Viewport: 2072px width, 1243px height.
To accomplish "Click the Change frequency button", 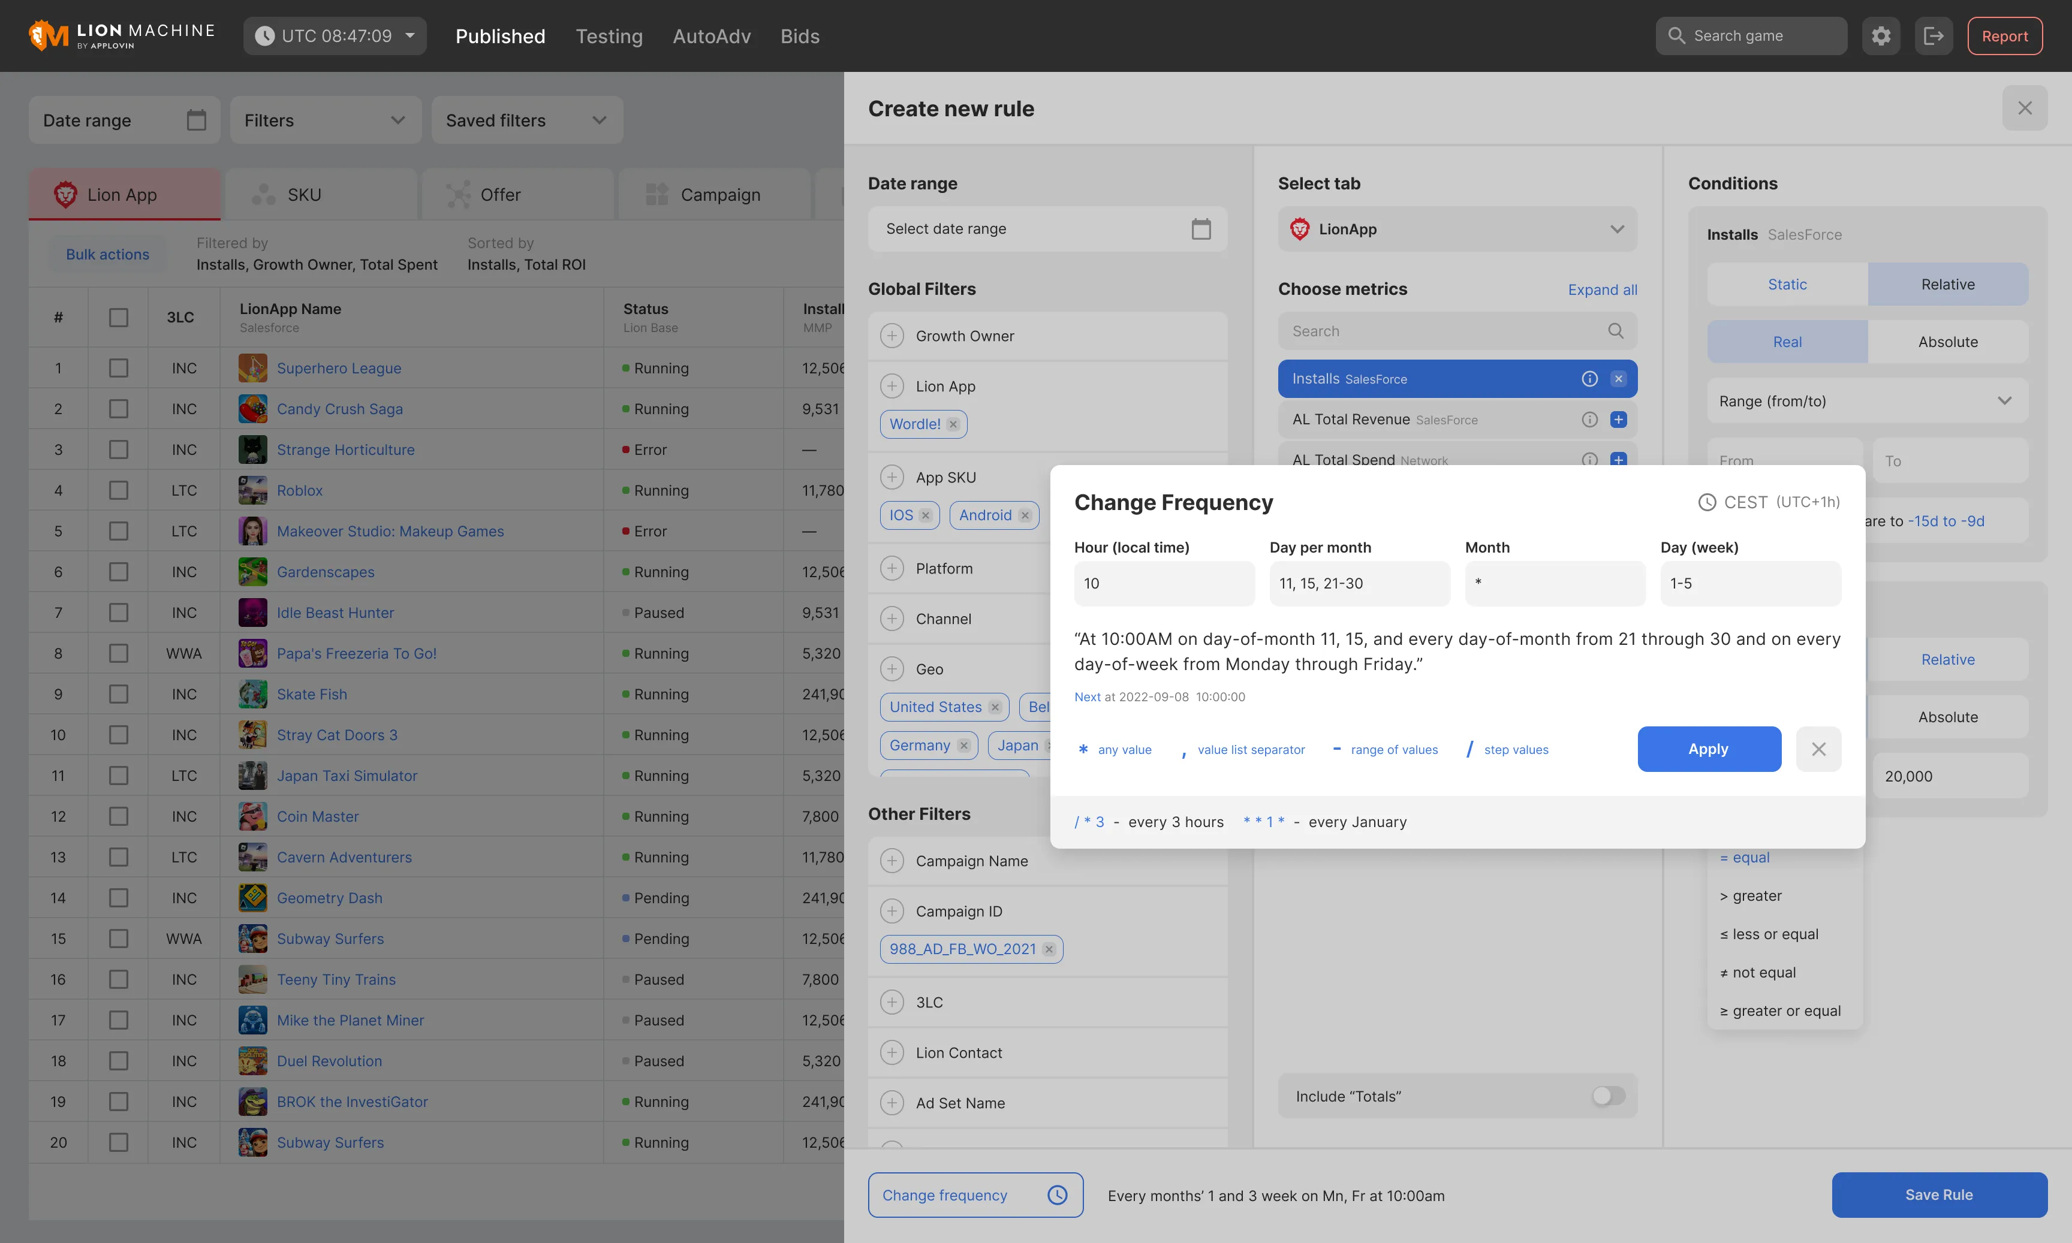I will pos(975,1194).
